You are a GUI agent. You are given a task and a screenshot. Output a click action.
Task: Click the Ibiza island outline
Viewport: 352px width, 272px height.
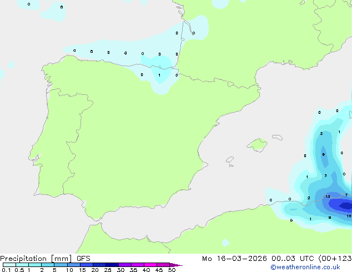click(230, 160)
